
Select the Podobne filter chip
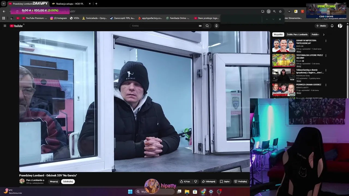[315, 35]
